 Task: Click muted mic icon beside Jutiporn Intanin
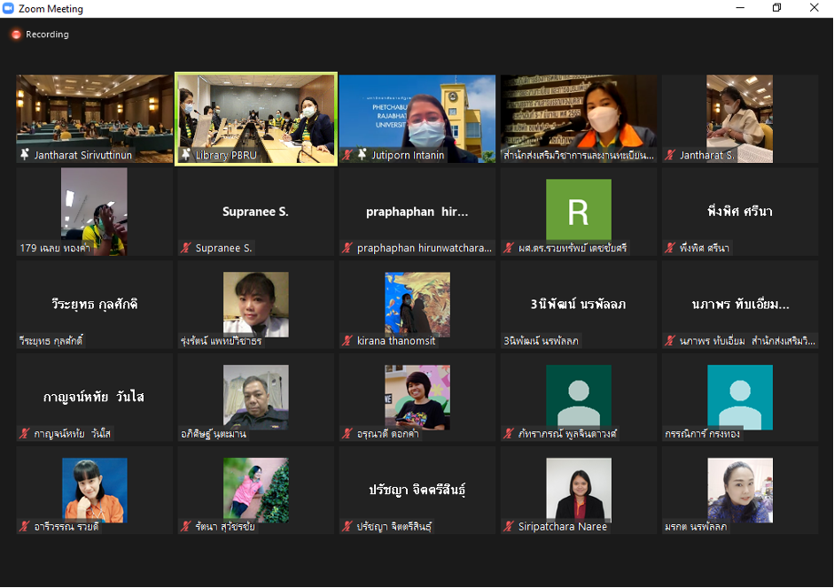click(348, 155)
